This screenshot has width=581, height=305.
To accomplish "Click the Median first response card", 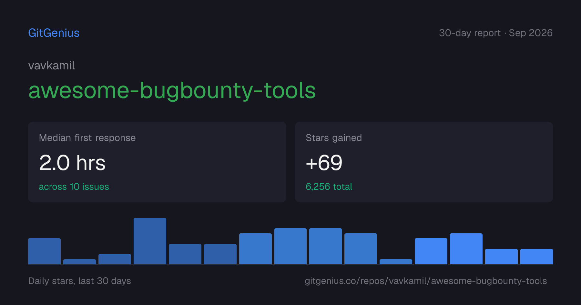I will [x=157, y=162].
